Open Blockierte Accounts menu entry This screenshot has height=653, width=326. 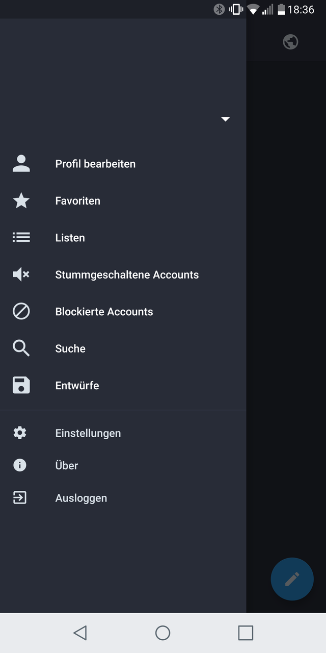point(104,312)
